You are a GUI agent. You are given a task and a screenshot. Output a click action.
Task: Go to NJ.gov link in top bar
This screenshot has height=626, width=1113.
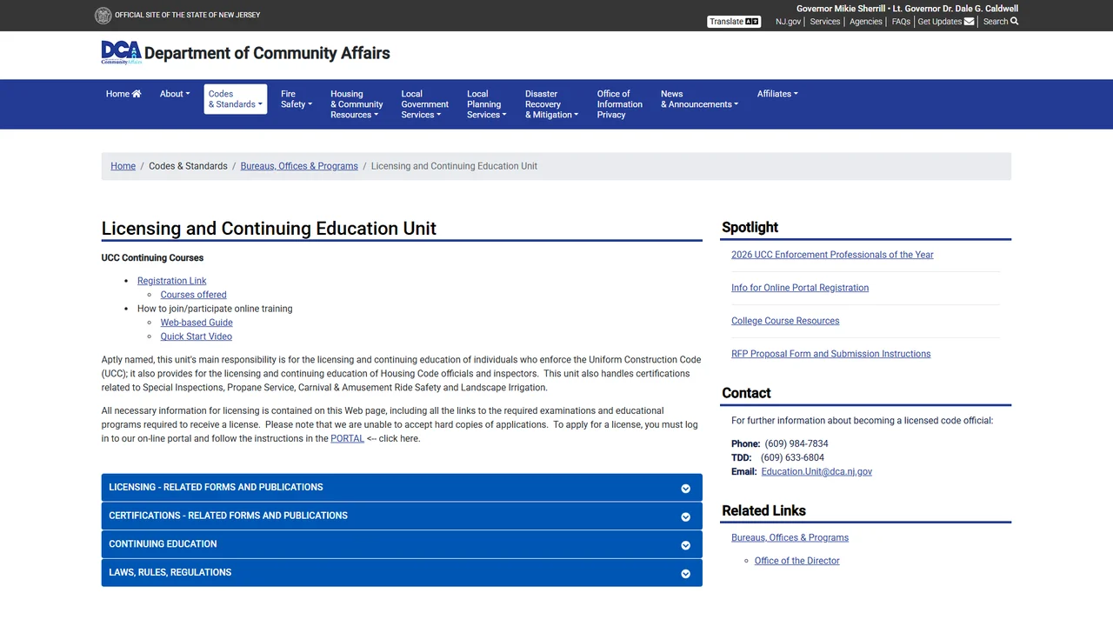point(788,22)
